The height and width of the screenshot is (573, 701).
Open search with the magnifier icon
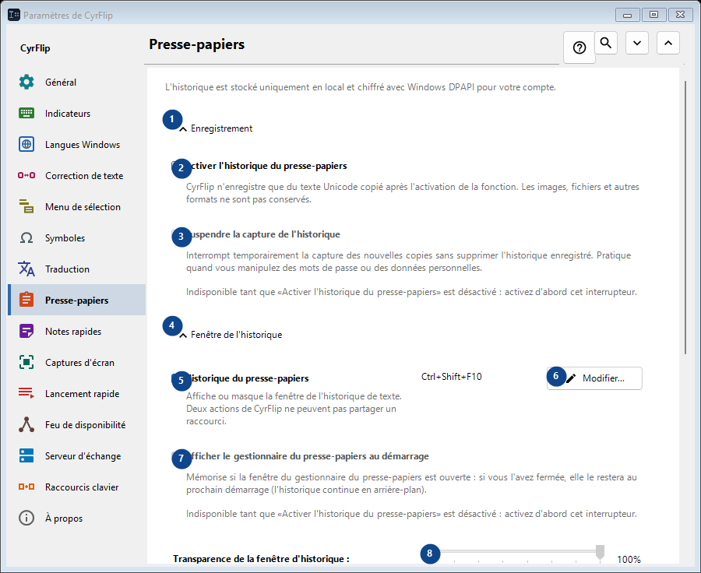[606, 43]
